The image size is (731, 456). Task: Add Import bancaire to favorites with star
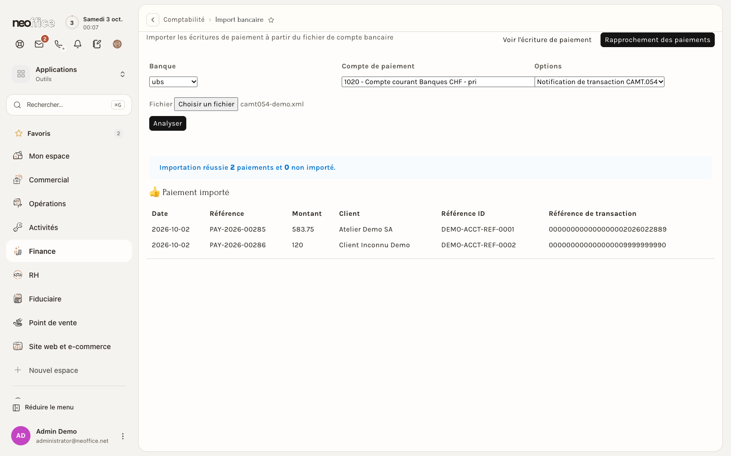(x=271, y=20)
